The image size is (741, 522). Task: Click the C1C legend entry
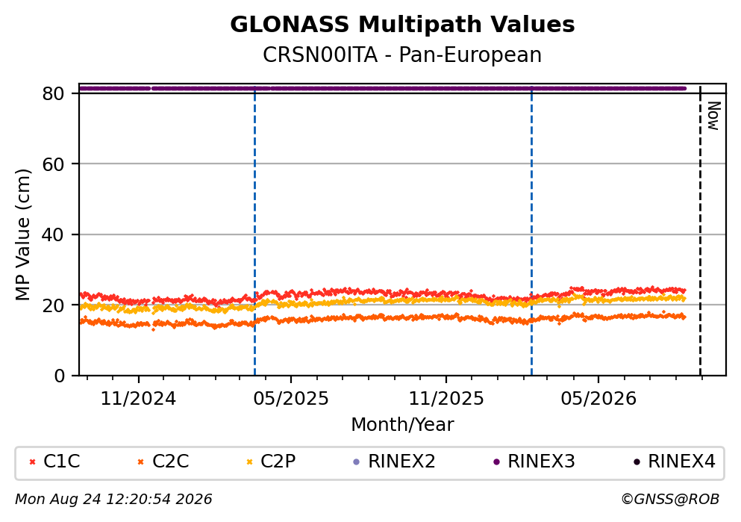click(x=54, y=462)
